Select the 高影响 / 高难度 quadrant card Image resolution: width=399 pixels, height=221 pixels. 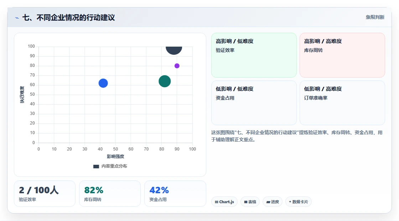(342, 55)
